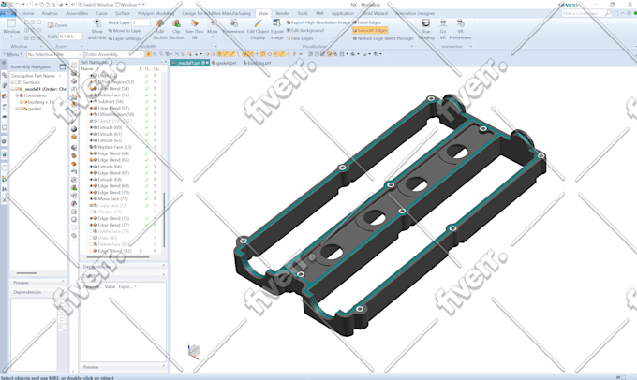
Task: Expand the Constraints node
Action: point(17,95)
